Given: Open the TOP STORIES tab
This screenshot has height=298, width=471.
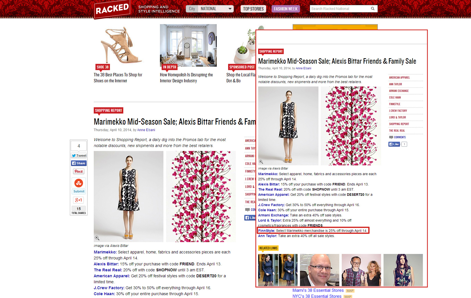Looking at the screenshot, I should (x=253, y=9).
